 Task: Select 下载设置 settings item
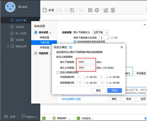point(44,42)
